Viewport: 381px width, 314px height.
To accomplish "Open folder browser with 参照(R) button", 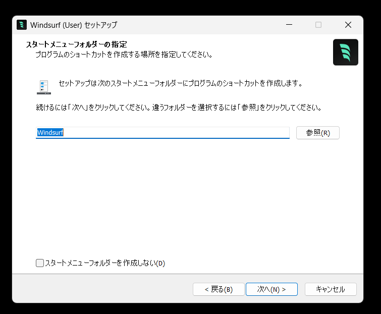I will (x=317, y=133).
